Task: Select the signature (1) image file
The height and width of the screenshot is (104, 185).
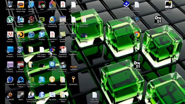Action: (x=73, y=52)
